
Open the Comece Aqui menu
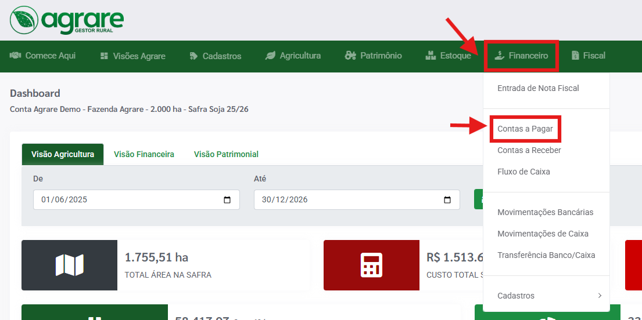coord(42,56)
